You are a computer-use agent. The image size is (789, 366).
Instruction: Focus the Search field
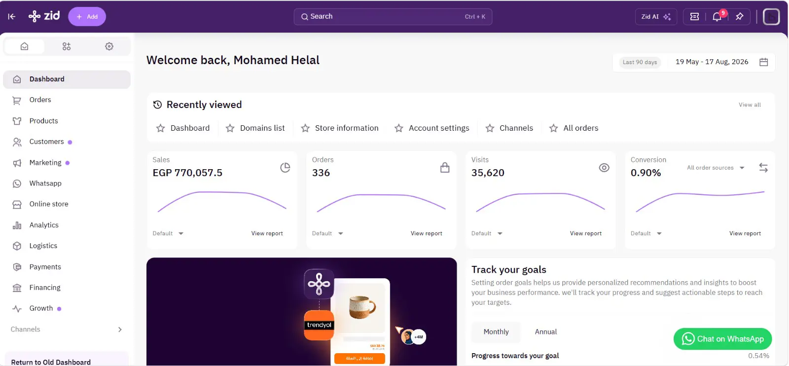[x=393, y=17]
